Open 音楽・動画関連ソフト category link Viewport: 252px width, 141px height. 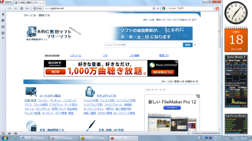click(52, 130)
